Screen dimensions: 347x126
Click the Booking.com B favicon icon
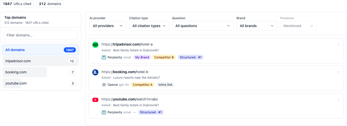tap(95, 72)
